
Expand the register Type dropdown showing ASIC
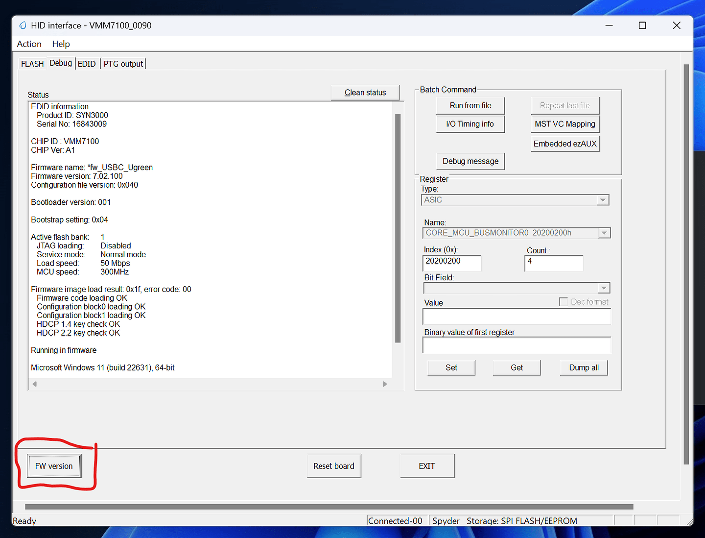coord(602,200)
